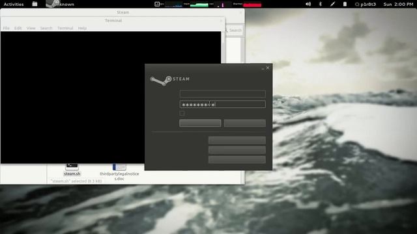Click the pen-shaped tray icon
Viewport: 417px width, 234px height.
[x=332, y=4]
